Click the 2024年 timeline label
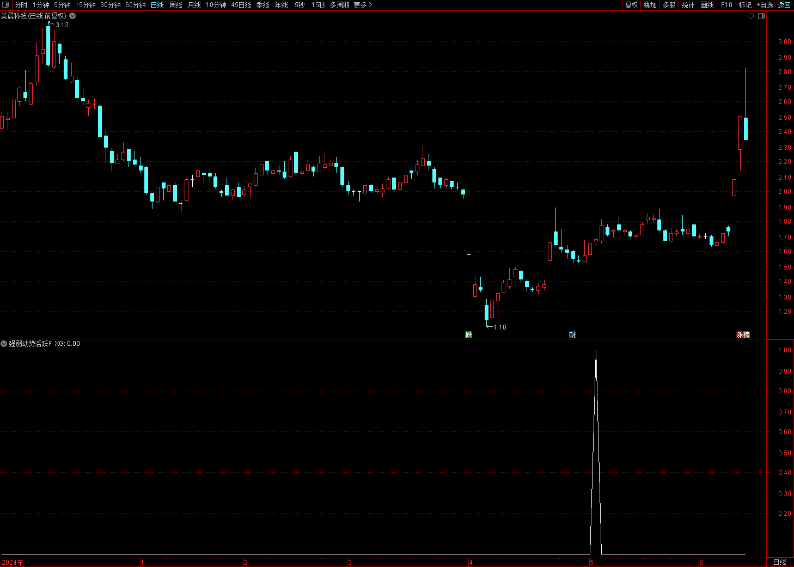 (x=13, y=563)
